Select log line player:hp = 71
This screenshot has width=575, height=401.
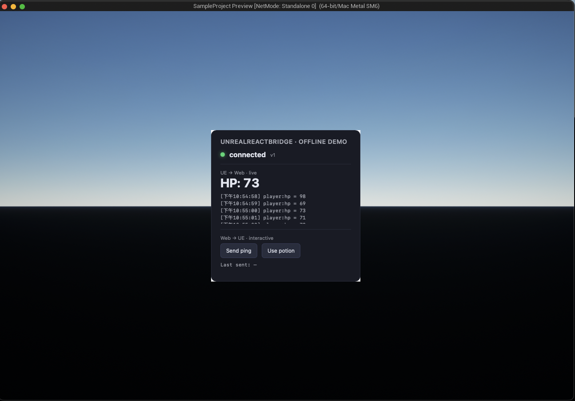coord(263,218)
